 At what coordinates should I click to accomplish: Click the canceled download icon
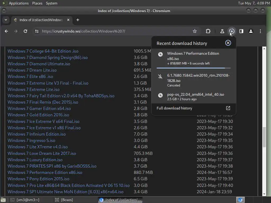pos(160,76)
